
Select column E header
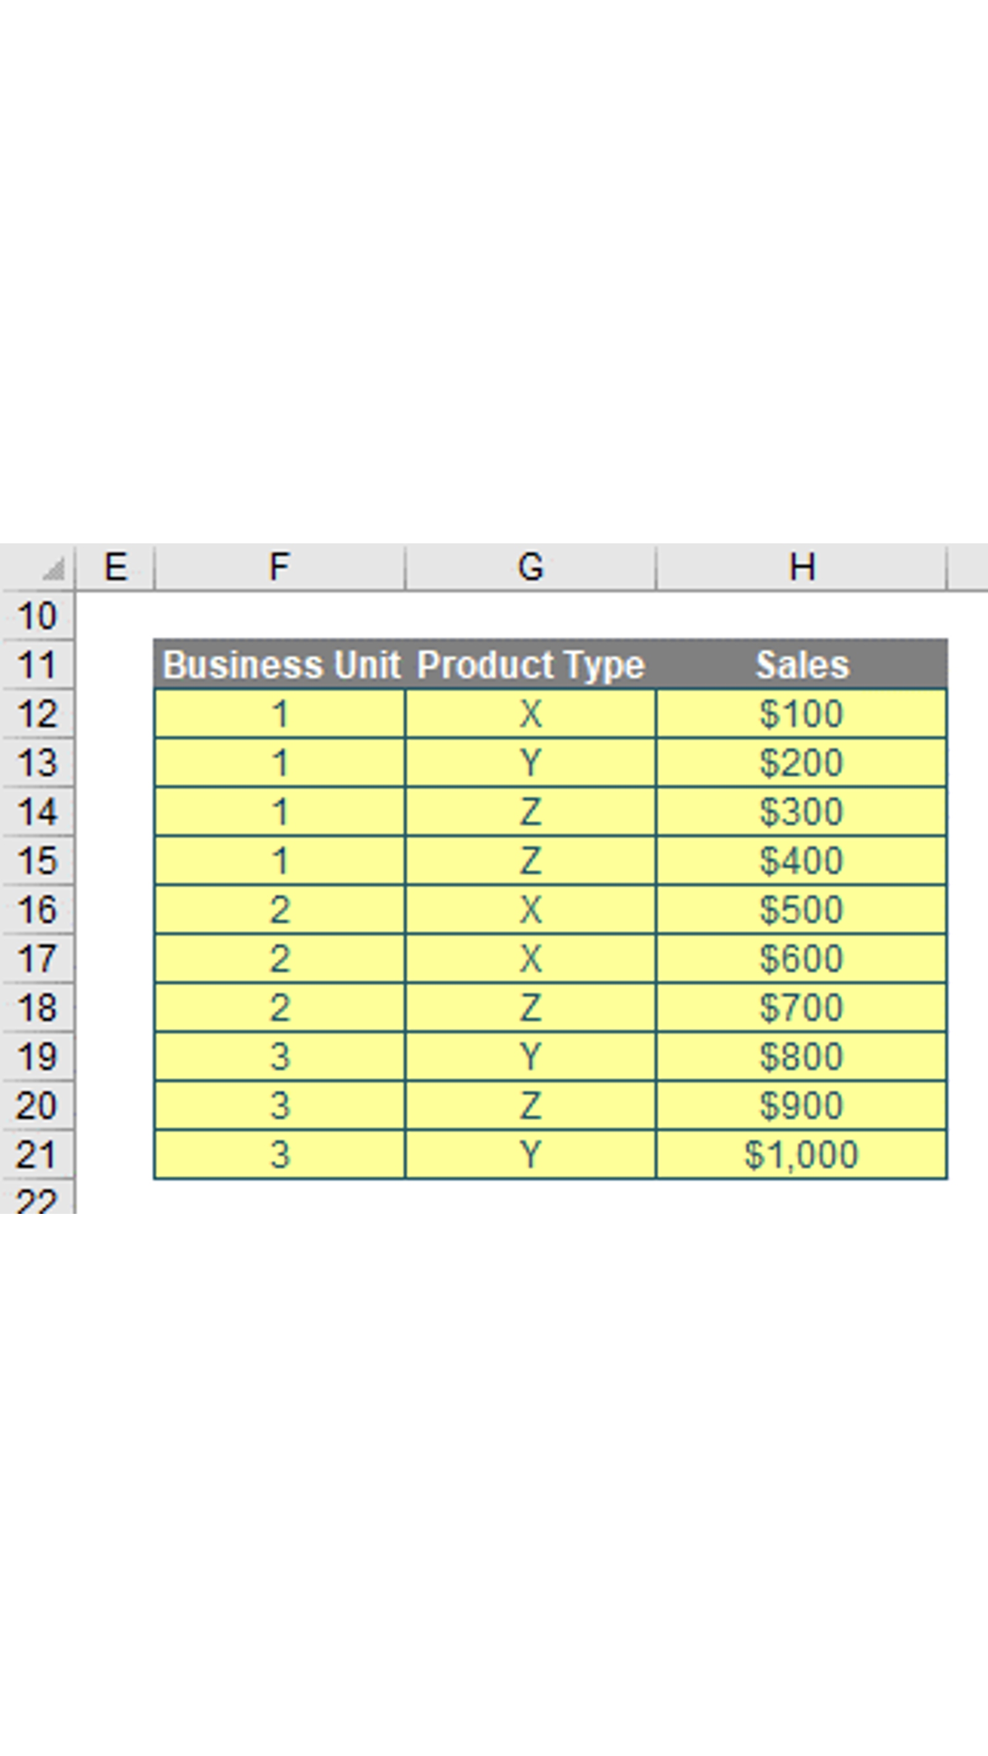pos(115,567)
